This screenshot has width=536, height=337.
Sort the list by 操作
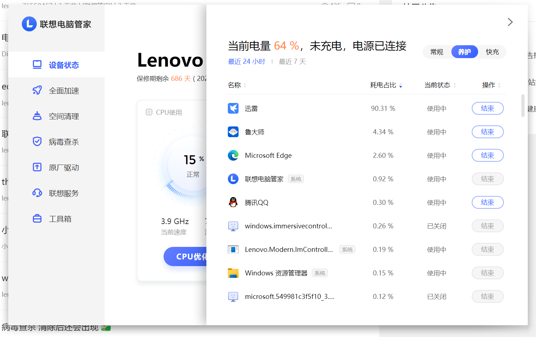coord(491,85)
